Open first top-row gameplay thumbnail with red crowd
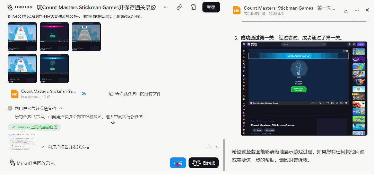The image size is (374, 174). tap(23, 37)
